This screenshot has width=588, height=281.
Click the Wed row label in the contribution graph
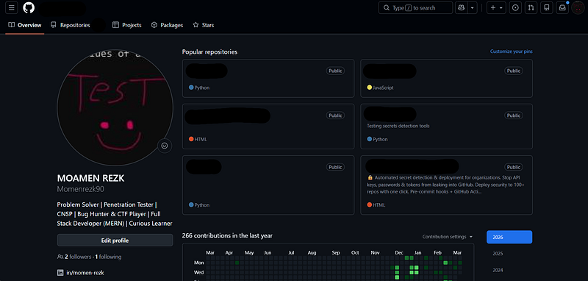[x=198, y=272]
